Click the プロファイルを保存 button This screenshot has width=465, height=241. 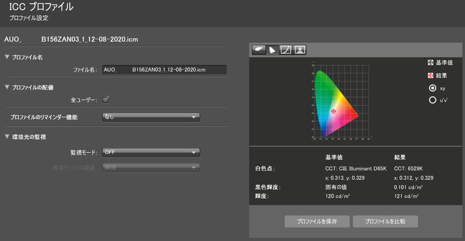click(x=317, y=221)
